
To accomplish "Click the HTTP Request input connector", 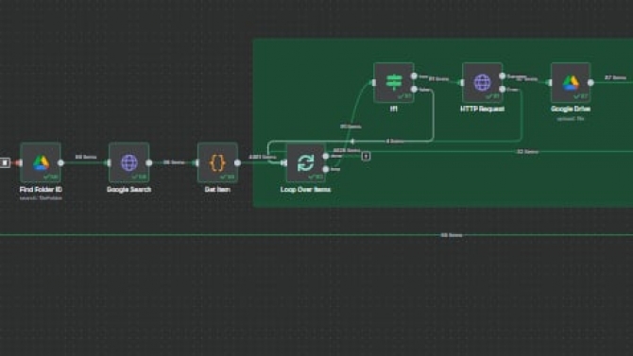I will [x=461, y=82].
